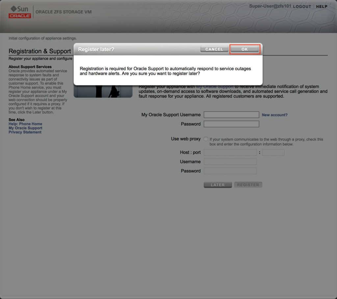Click the REGISTER button

(248, 185)
